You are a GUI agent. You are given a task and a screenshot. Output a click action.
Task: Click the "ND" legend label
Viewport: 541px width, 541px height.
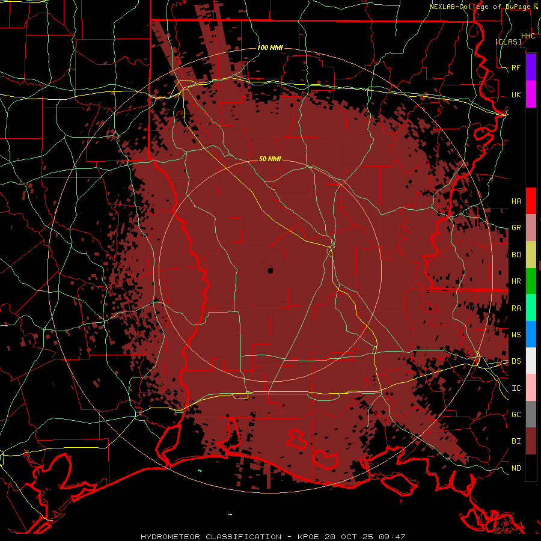click(516, 468)
